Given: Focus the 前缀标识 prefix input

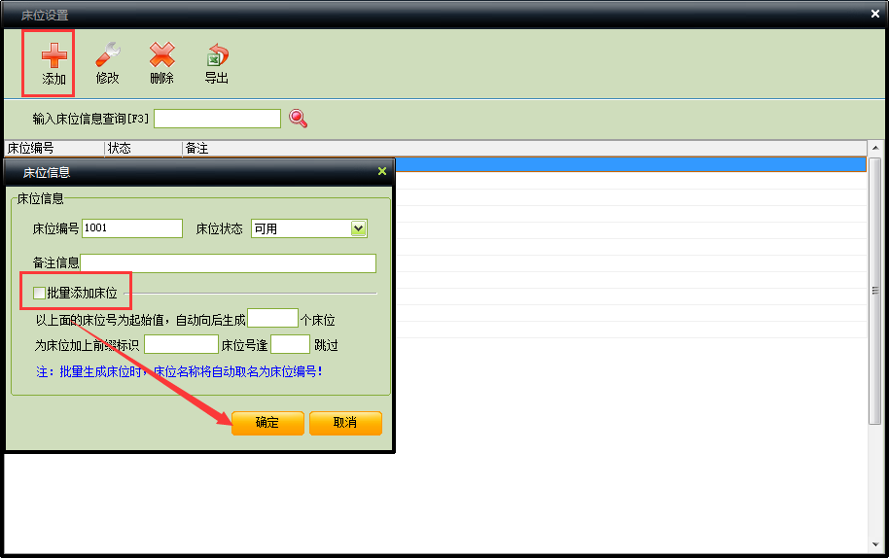Looking at the screenshot, I should coord(182,344).
